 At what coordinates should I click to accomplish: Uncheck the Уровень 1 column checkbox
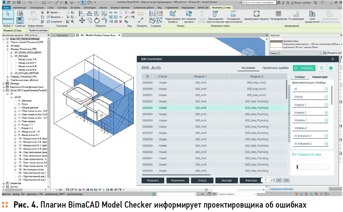click(x=326, y=120)
